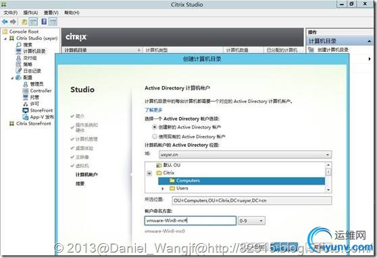The width and height of the screenshot is (377, 258).
Task: Click the Citrix StoreFront root node icon
Action: pos(11,123)
